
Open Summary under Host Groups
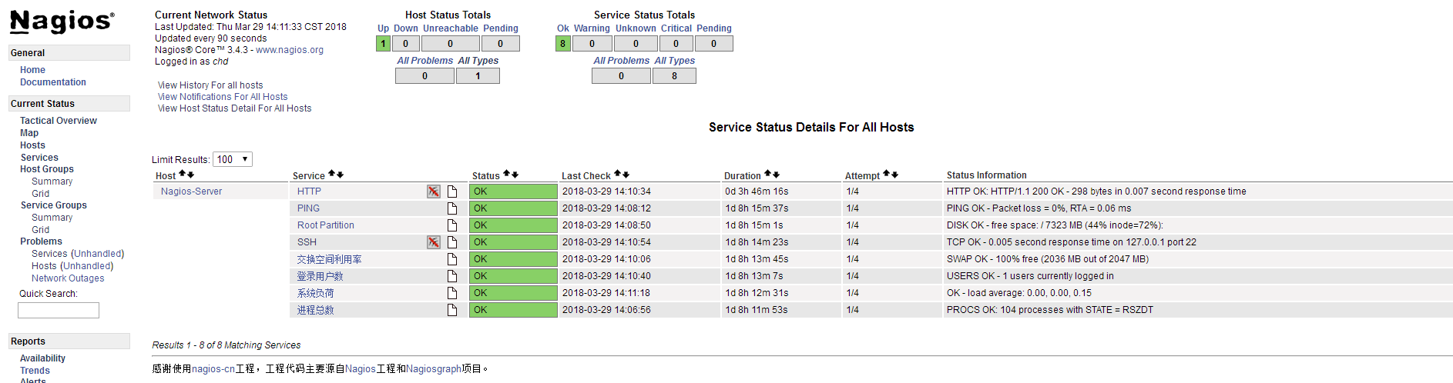click(52, 182)
